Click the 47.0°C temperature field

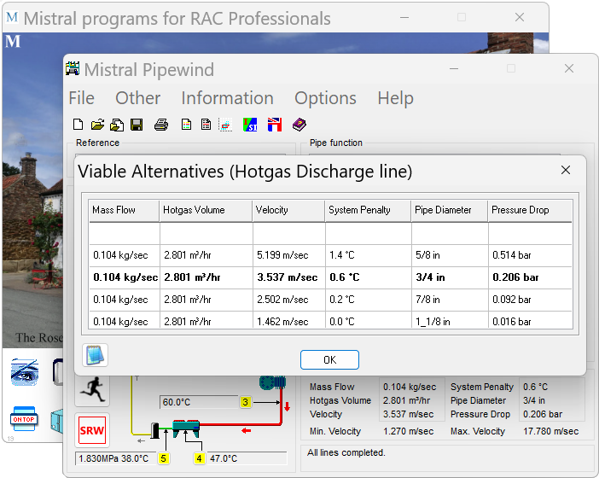point(247,458)
